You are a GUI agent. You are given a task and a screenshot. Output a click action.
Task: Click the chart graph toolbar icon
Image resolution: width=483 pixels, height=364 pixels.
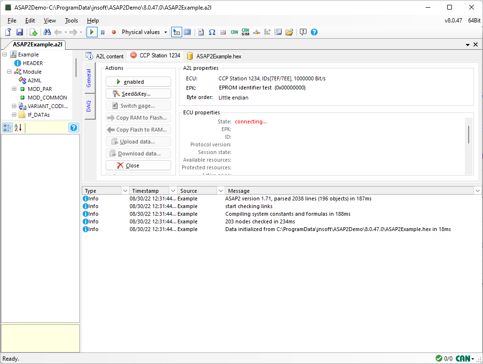[x=223, y=32]
